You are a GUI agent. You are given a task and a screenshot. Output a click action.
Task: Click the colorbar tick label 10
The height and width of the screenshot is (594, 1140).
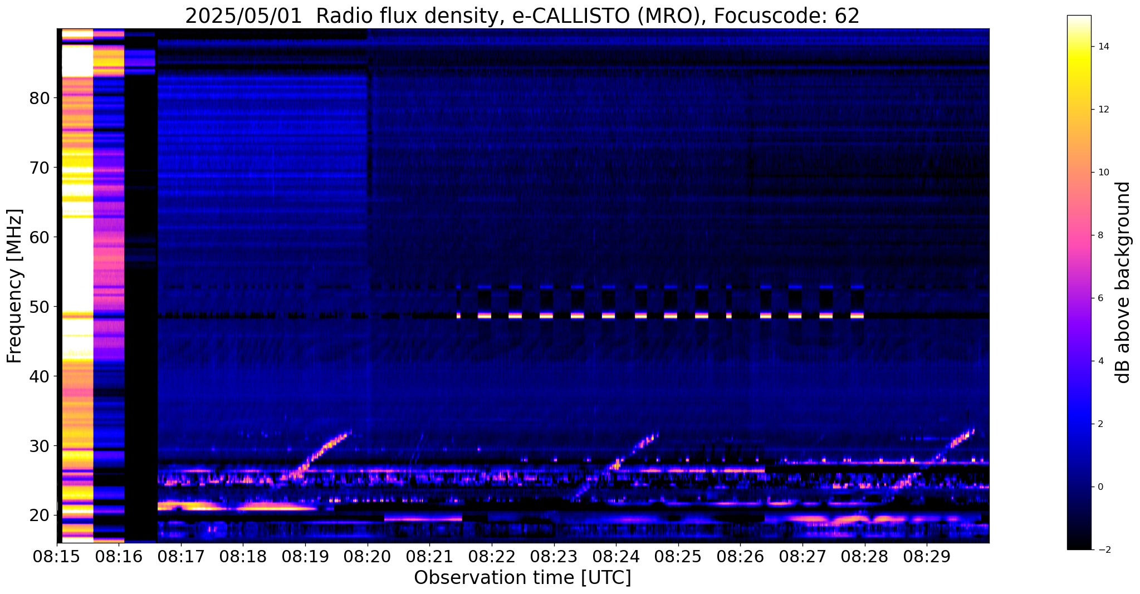(1103, 173)
